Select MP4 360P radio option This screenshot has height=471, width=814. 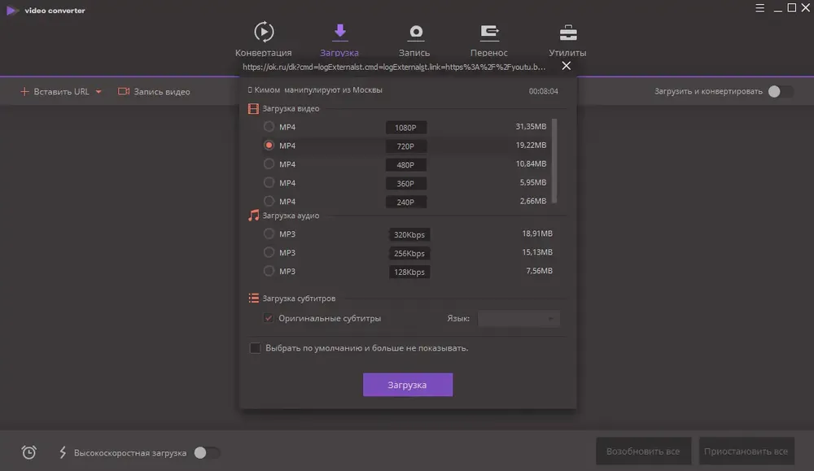[x=269, y=182]
